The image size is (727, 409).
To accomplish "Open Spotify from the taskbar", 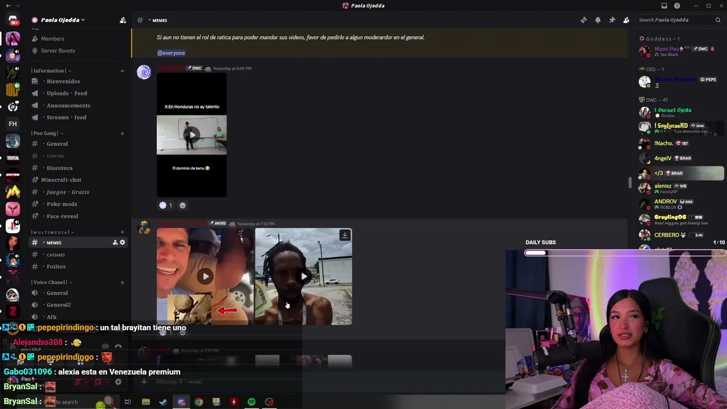I will tap(251, 402).
